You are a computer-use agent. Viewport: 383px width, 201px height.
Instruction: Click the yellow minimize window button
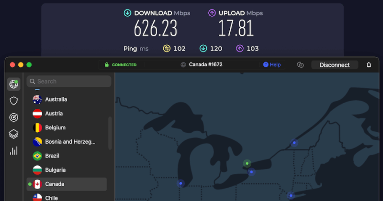pyautogui.click(x=21, y=64)
